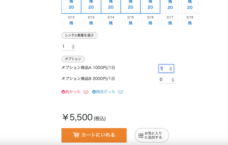The image size is (228, 145).
Task: Click the blue sad face icon
Action: pos(94,92)
